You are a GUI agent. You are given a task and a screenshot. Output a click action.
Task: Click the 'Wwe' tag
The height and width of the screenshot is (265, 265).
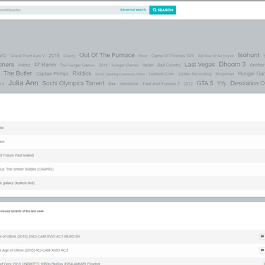143,56
